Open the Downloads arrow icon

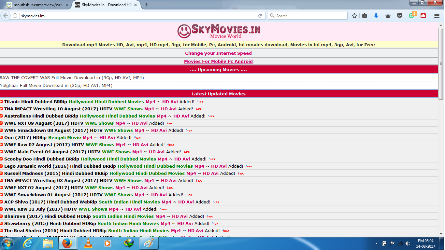click(x=376, y=16)
